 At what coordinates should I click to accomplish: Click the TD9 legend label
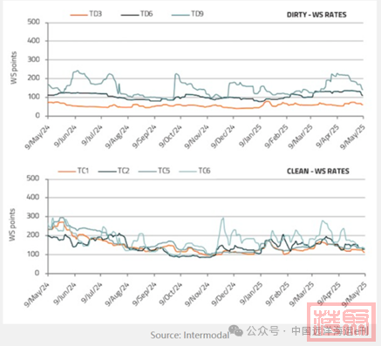pos(197,14)
